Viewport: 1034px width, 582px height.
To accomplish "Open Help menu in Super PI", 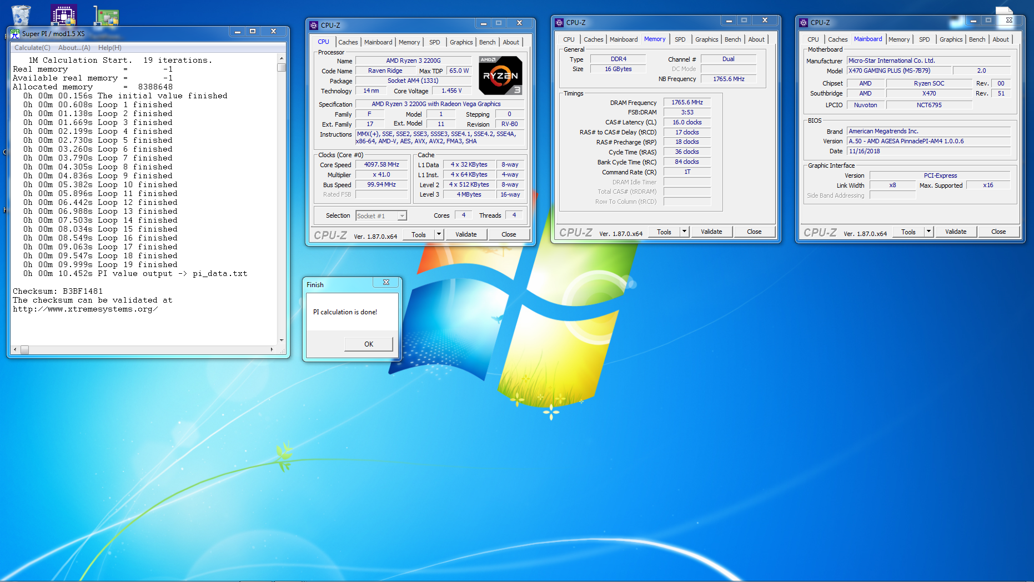I will (x=110, y=48).
